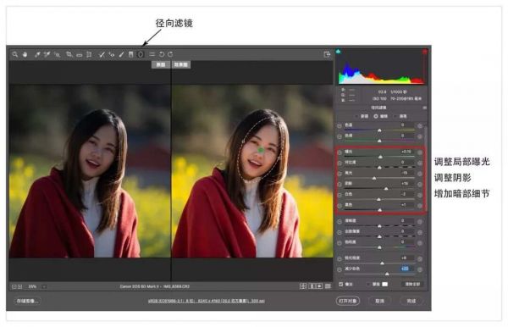
Task: Open the radial filter panel flyout menu
Action: [424, 108]
